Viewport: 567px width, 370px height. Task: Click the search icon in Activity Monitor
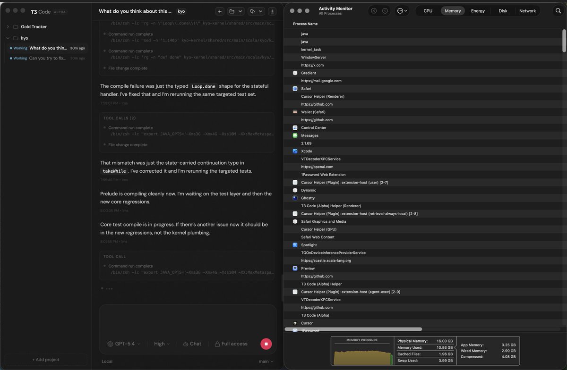click(558, 11)
